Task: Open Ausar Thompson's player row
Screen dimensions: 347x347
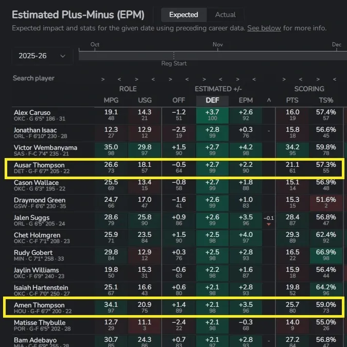Action: (45, 168)
